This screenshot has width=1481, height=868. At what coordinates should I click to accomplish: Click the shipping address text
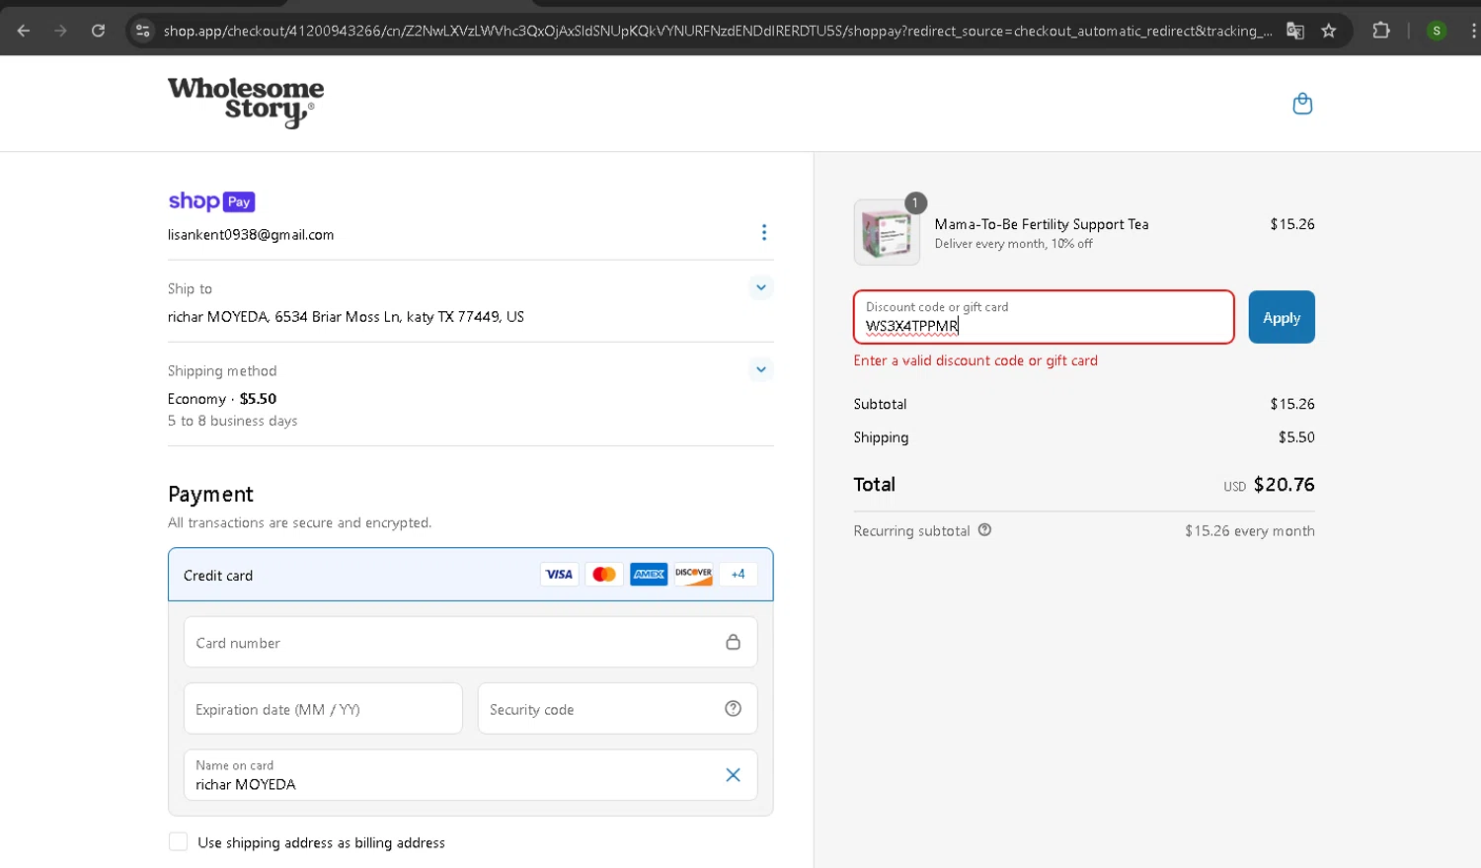pos(346,317)
